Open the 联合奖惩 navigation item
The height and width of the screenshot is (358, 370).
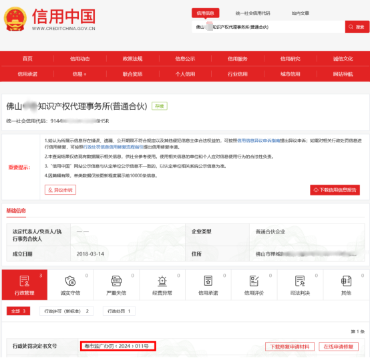132,74
